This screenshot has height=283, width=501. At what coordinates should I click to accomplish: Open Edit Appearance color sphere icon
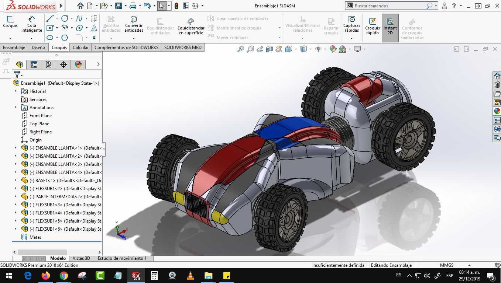333,49
